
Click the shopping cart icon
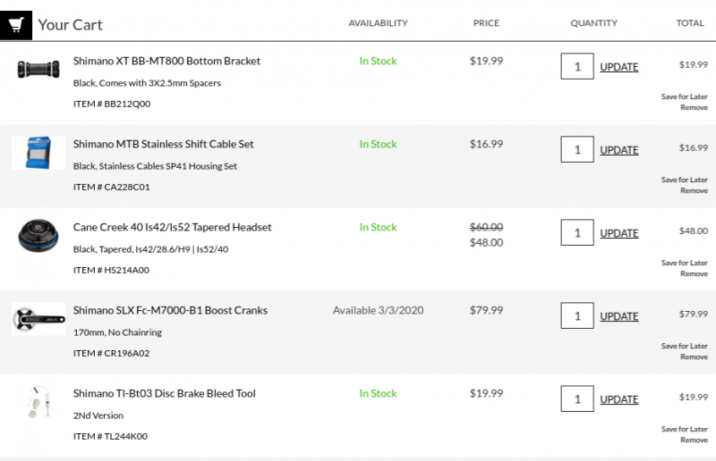tap(16, 24)
